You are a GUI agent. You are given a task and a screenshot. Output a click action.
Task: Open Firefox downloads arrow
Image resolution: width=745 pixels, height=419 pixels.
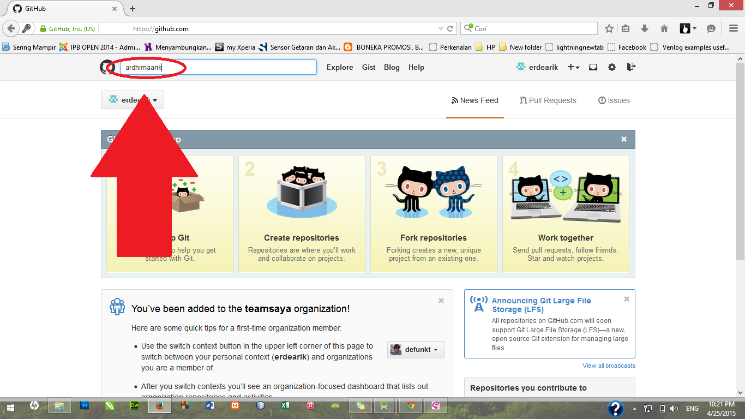(x=645, y=28)
